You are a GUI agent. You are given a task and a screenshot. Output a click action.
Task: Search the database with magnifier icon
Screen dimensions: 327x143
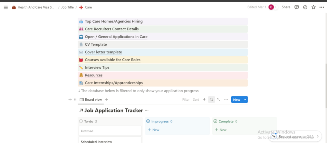[211, 100]
